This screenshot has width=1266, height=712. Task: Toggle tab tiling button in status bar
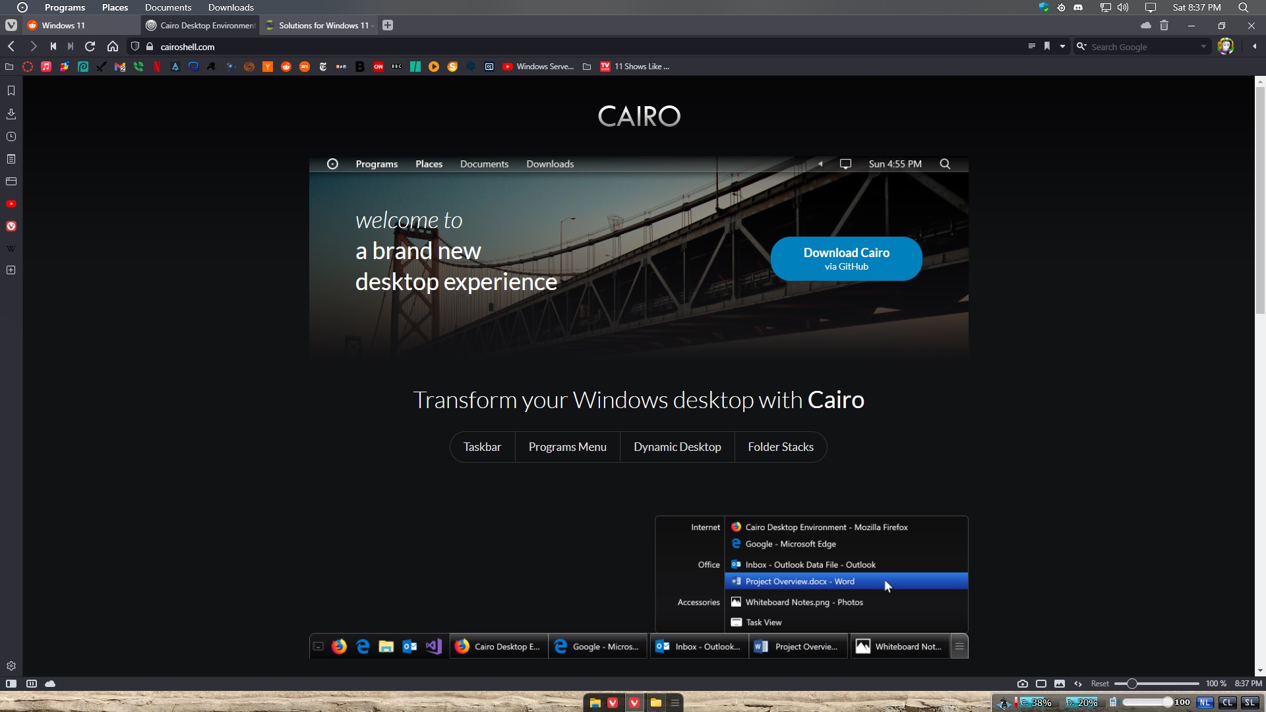pos(1041,684)
